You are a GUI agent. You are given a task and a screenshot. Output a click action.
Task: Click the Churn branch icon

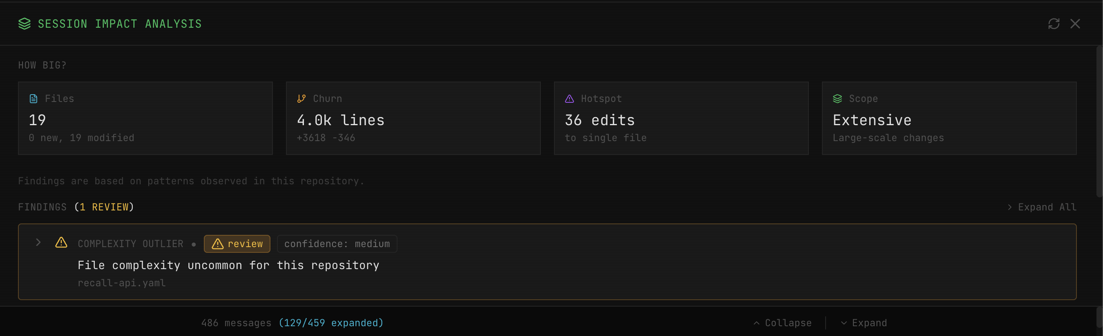301,99
